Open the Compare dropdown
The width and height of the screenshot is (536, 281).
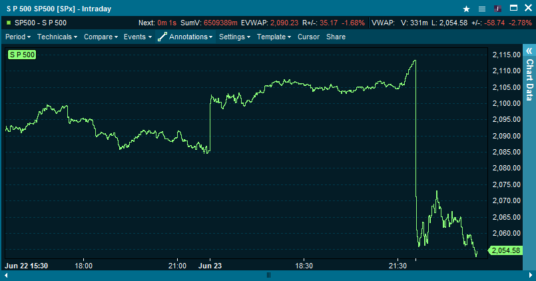pos(101,37)
